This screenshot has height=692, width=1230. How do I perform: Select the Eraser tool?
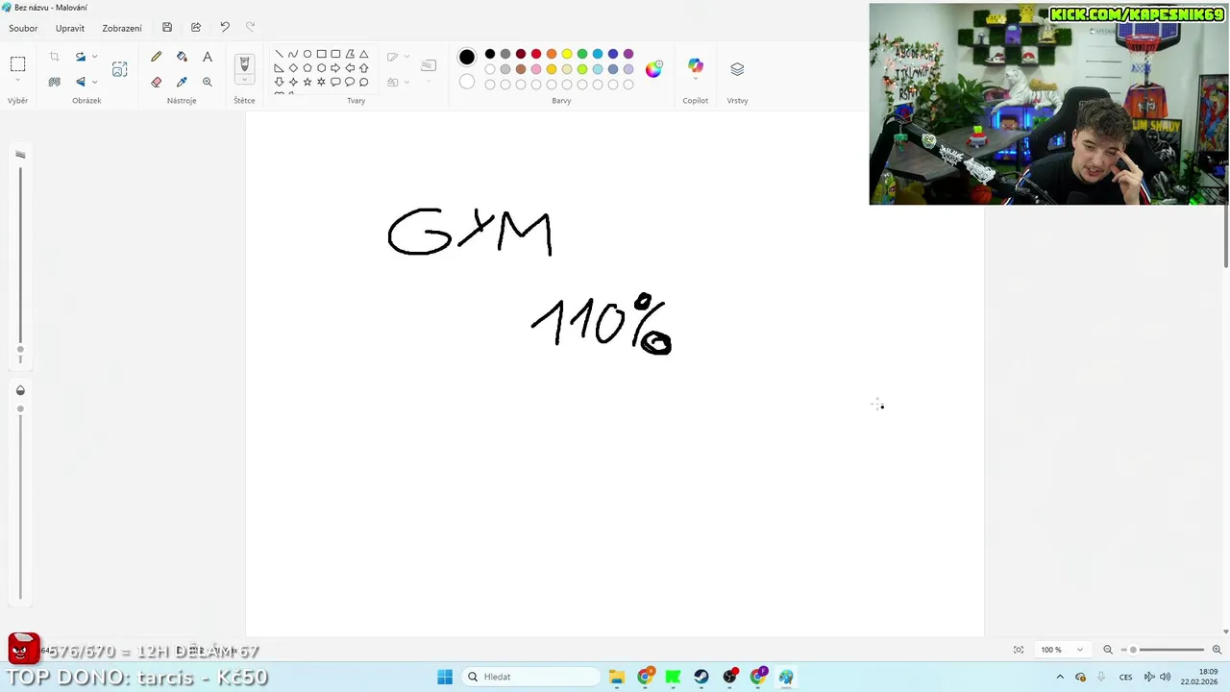pyautogui.click(x=157, y=82)
